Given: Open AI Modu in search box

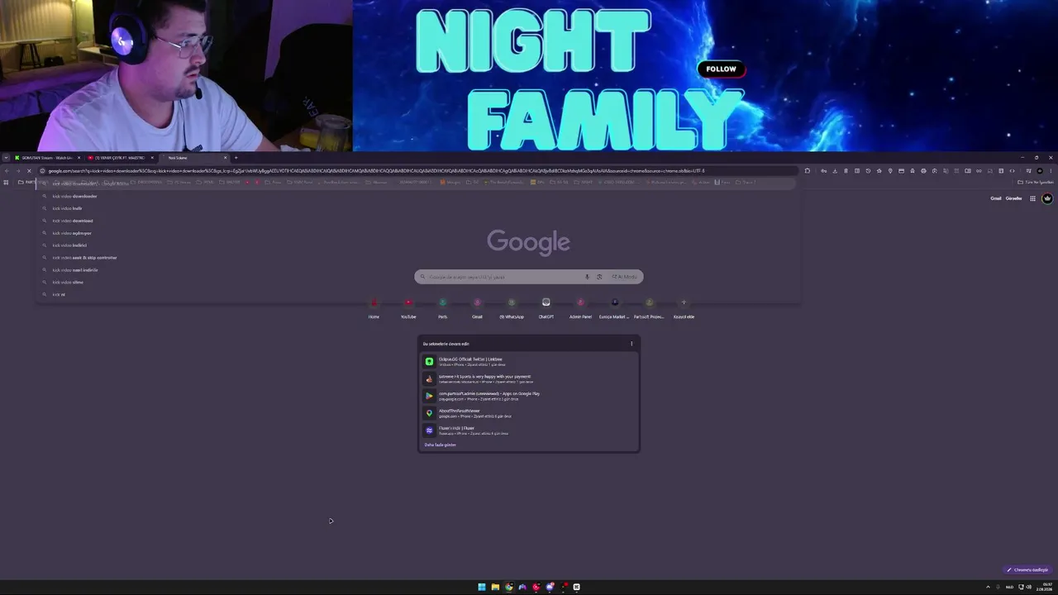Looking at the screenshot, I should point(625,277).
